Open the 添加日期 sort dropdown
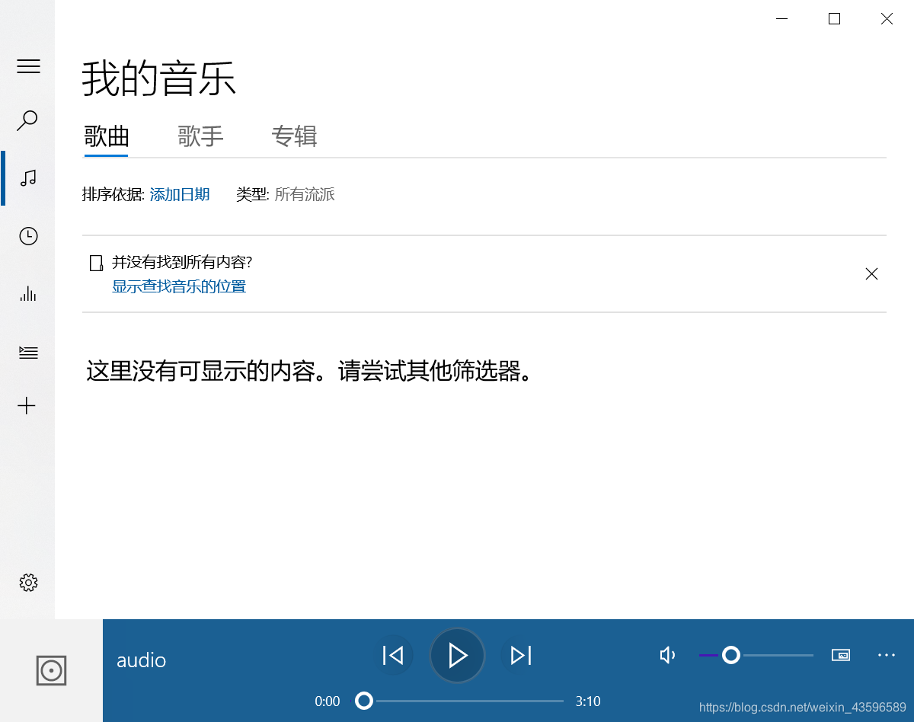914x722 pixels. (180, 195)
